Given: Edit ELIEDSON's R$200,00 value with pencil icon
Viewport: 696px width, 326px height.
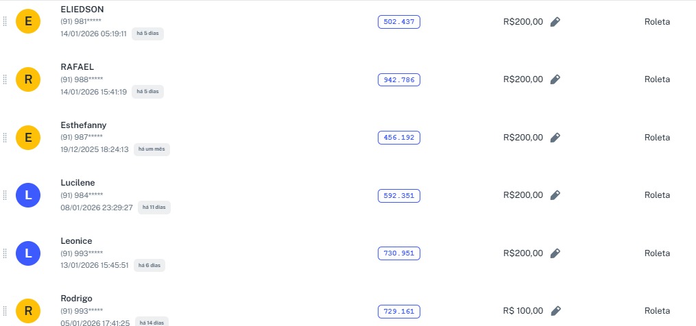Looking at the screenshot, I should 555,22.
